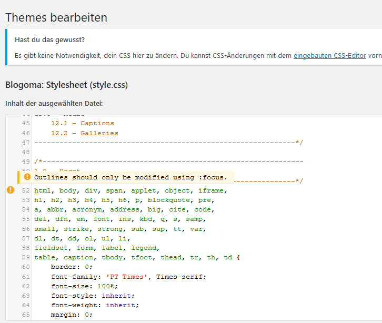Click the font-family 'PT Times' value
The width and height of the screenshot is (382, 323).
(x=126, y=277)
